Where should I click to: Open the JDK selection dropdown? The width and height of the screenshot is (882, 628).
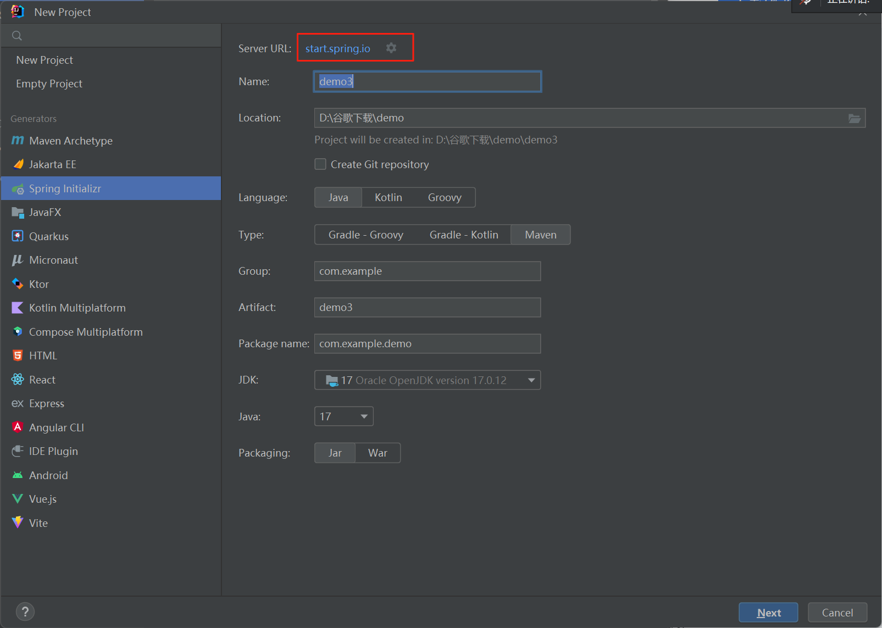(531, 380)
